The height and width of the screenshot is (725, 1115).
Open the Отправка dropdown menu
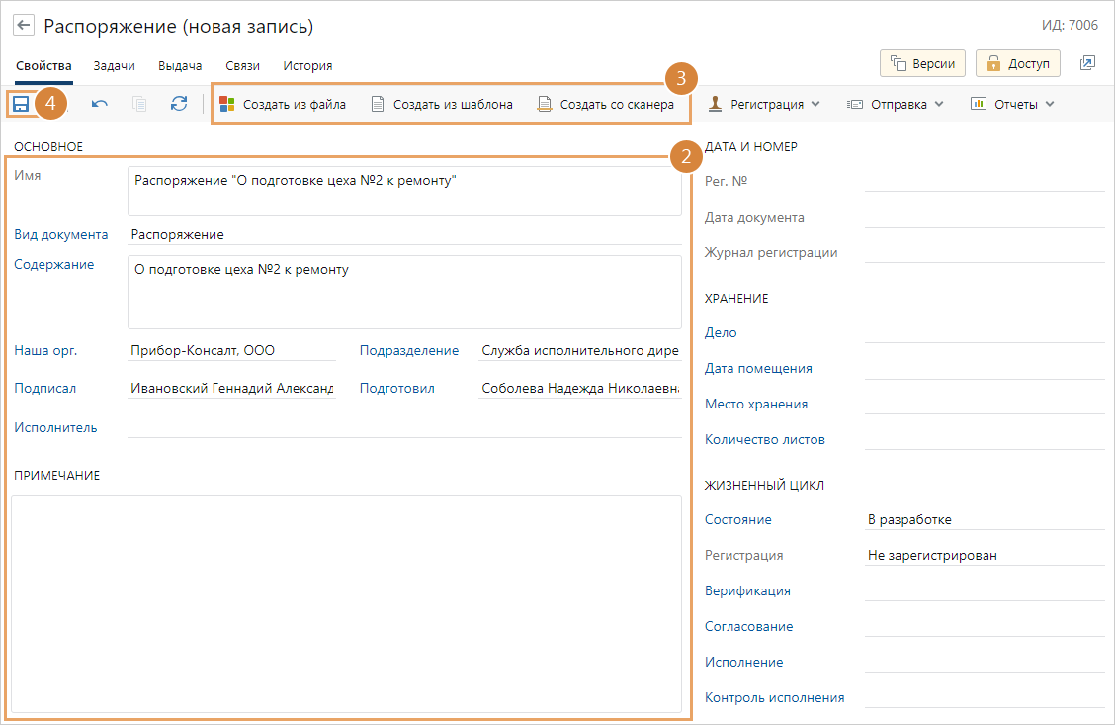(896, 104)
